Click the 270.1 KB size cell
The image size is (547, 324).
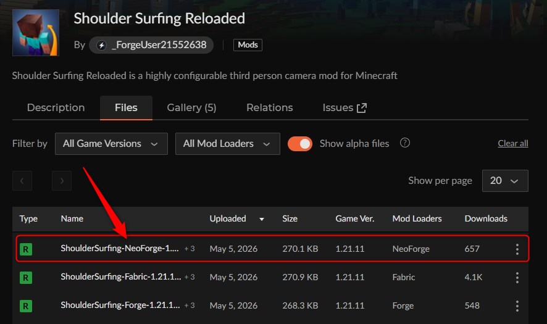300,249
